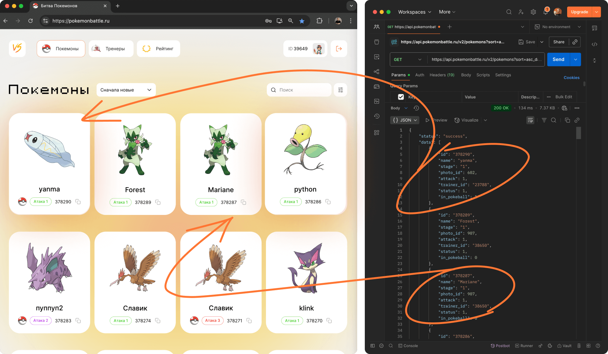Click Postman notifications bell icon
This screenshot has width=608, height=354.
(545, 12)
